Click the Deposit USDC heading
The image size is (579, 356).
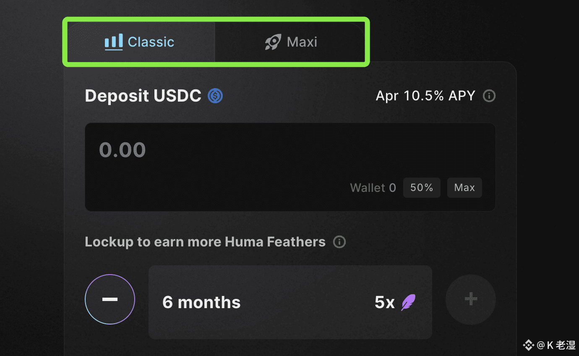click(x=143, y=96)
